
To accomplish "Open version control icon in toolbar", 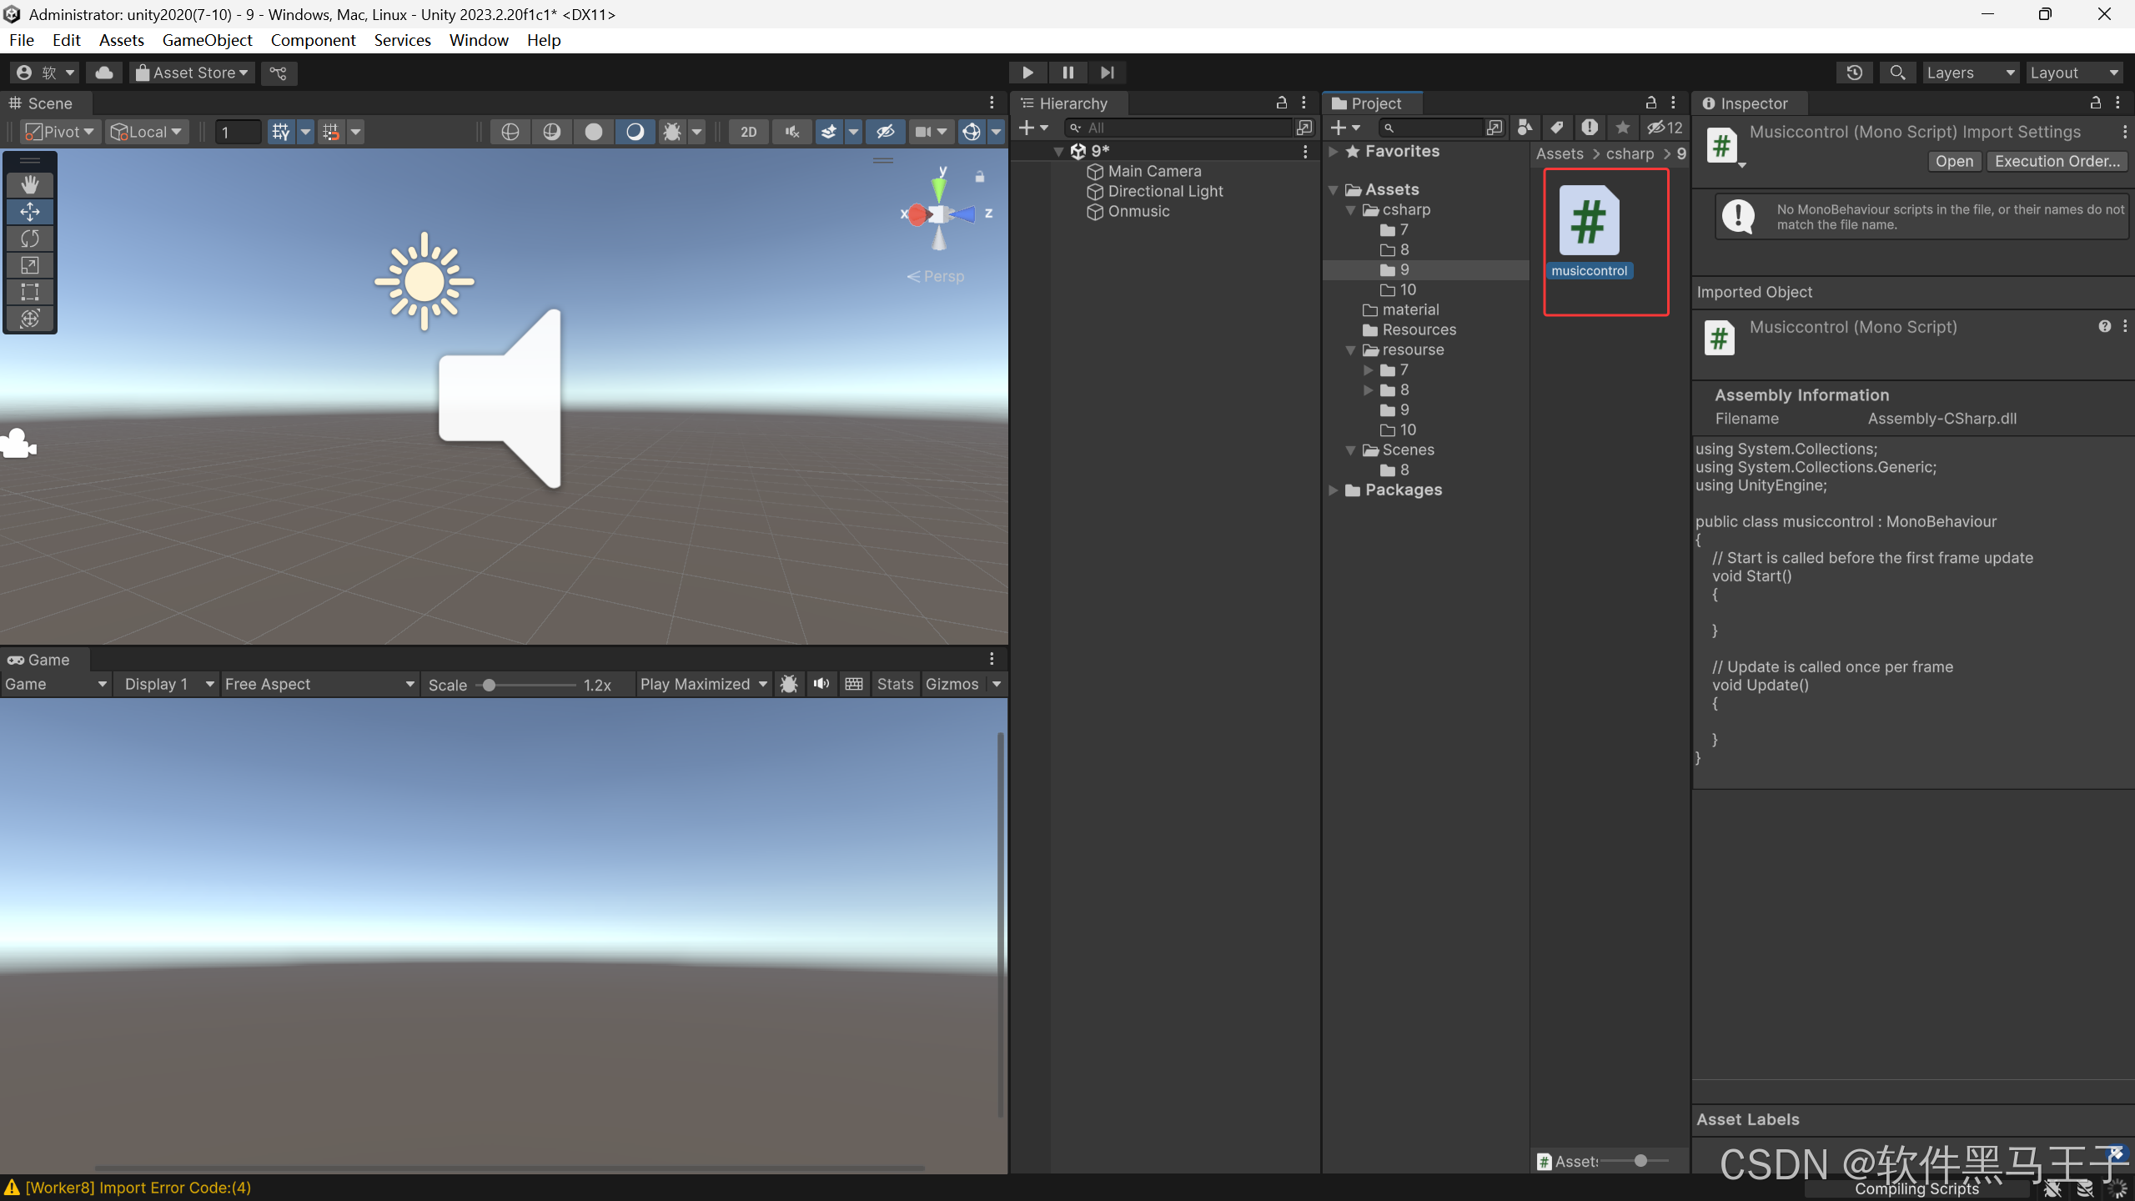I will coord(279,73).
